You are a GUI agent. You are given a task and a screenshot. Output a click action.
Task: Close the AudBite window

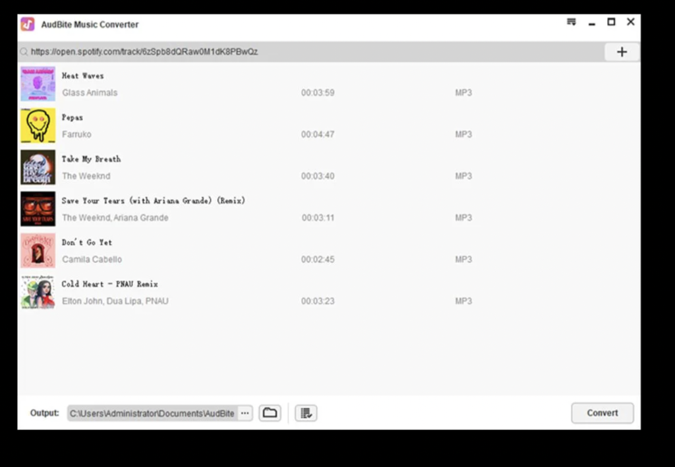click(631, 22)
